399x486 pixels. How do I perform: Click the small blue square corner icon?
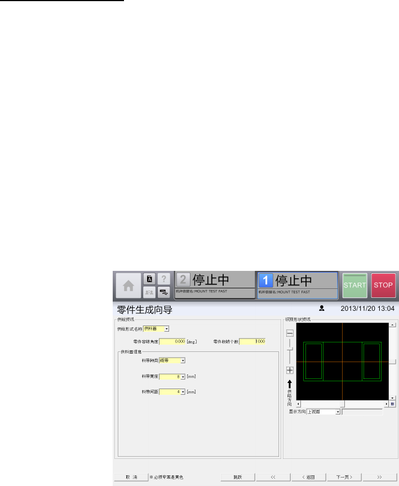point(392,404)
